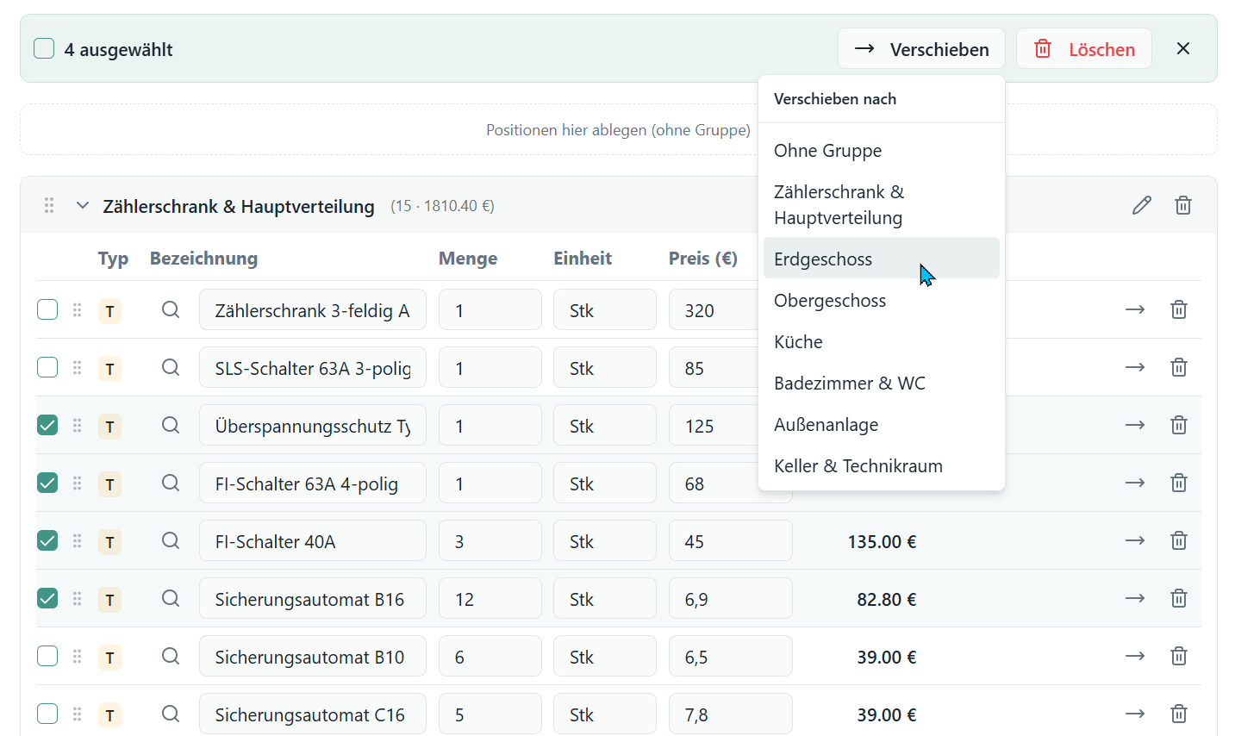Uncheck the FI-Schalter 40A selection box
This screenshot has width=1235, height=736.
pyautogui.click(x=47, y=541)
